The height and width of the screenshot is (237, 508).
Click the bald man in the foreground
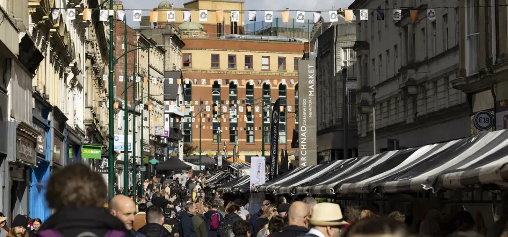tap(123, 210)
